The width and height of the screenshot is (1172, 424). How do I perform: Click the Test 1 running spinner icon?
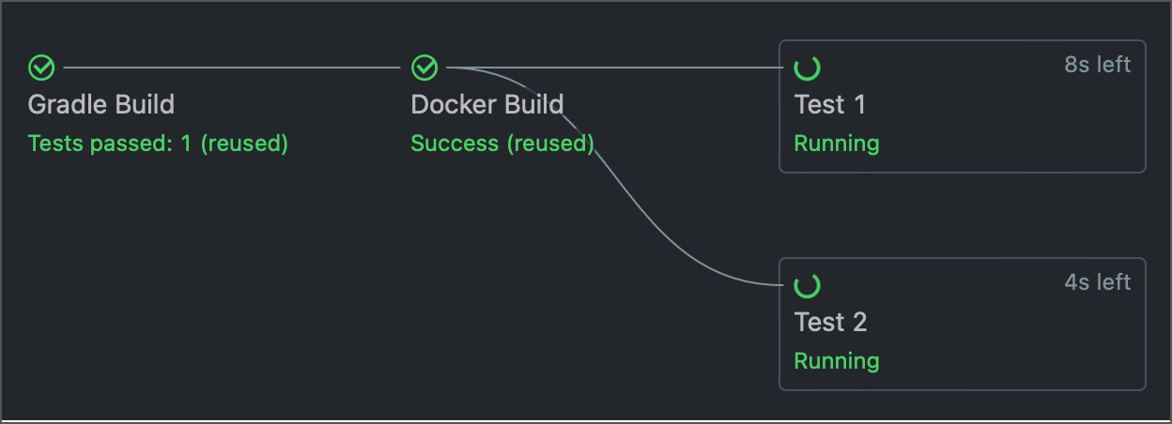pos(808,68)
